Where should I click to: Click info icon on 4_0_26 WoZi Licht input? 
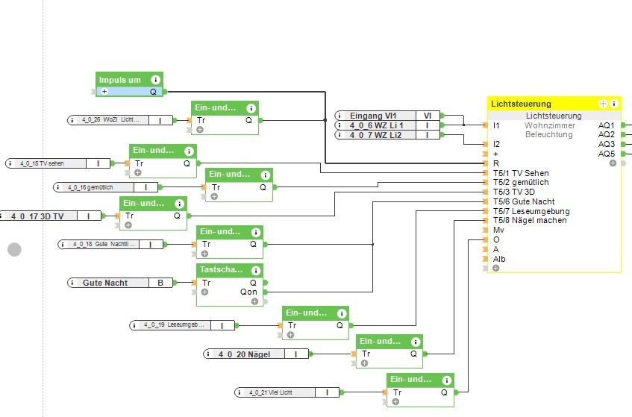pyautogui.click(x=72, y=120)
